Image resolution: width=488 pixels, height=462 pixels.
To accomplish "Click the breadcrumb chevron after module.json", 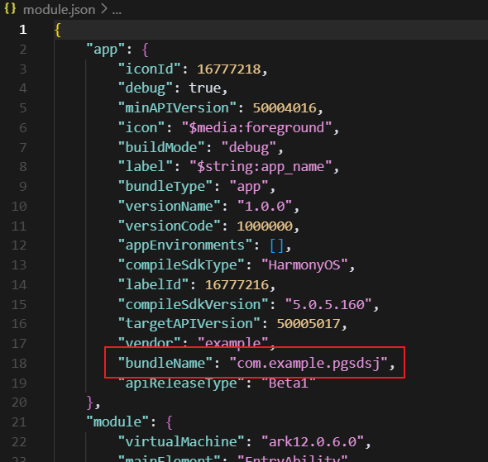I will coord(104,9).
